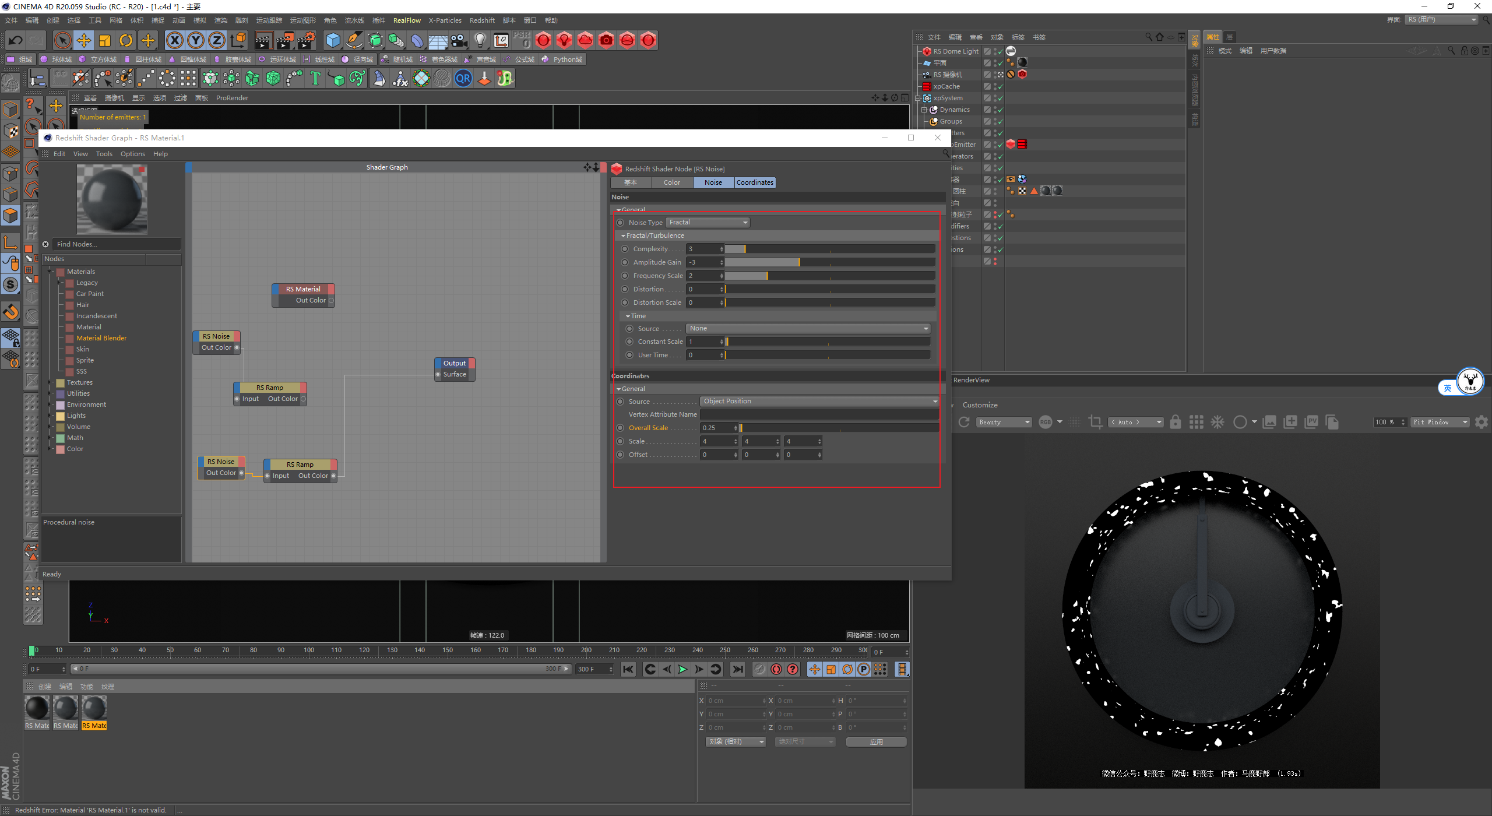Activate the Scale tool

click(x=105, y=40)
